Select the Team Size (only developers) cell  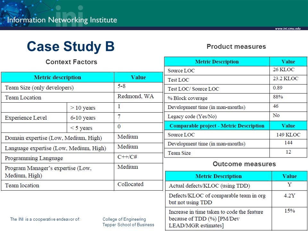click(x=39, y=88)
